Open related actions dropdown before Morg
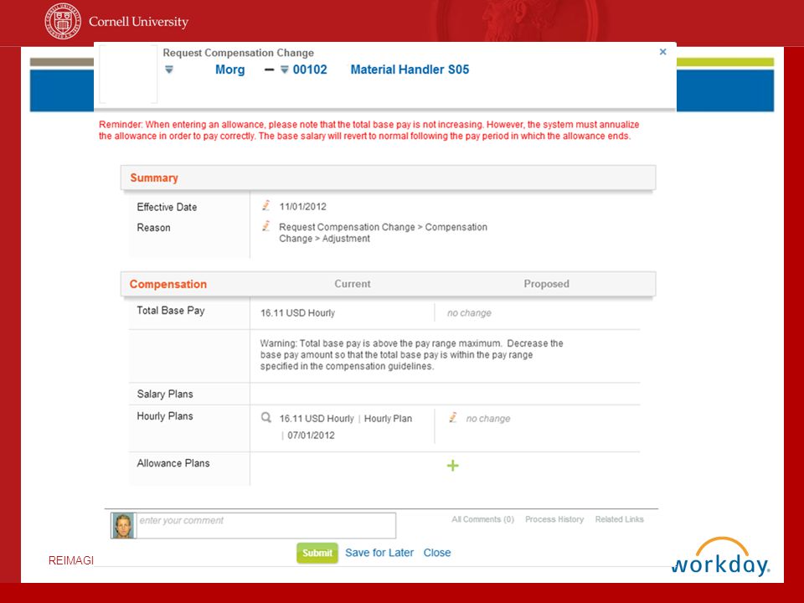Image resolution: width=804 pixels, height=603 pixels. pyautogui.click(x=169, y=70)
